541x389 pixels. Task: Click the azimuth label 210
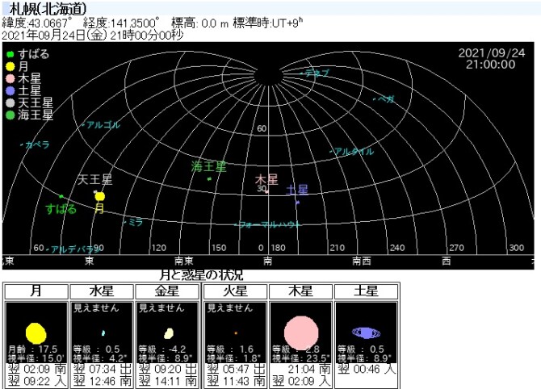pyautogui.click(x=337, y=248)
